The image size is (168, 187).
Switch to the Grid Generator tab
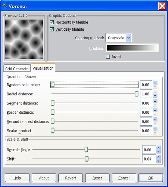(17, 68)
